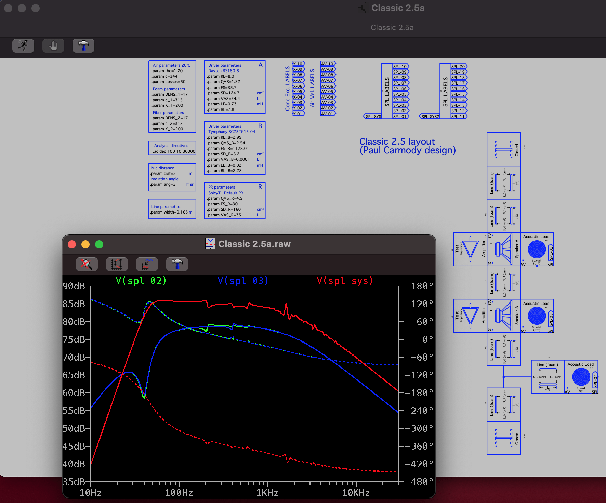The image size is (606, 503).
Task: Minimize the Classic 2.5a.raw plot window
Action: 85,244
